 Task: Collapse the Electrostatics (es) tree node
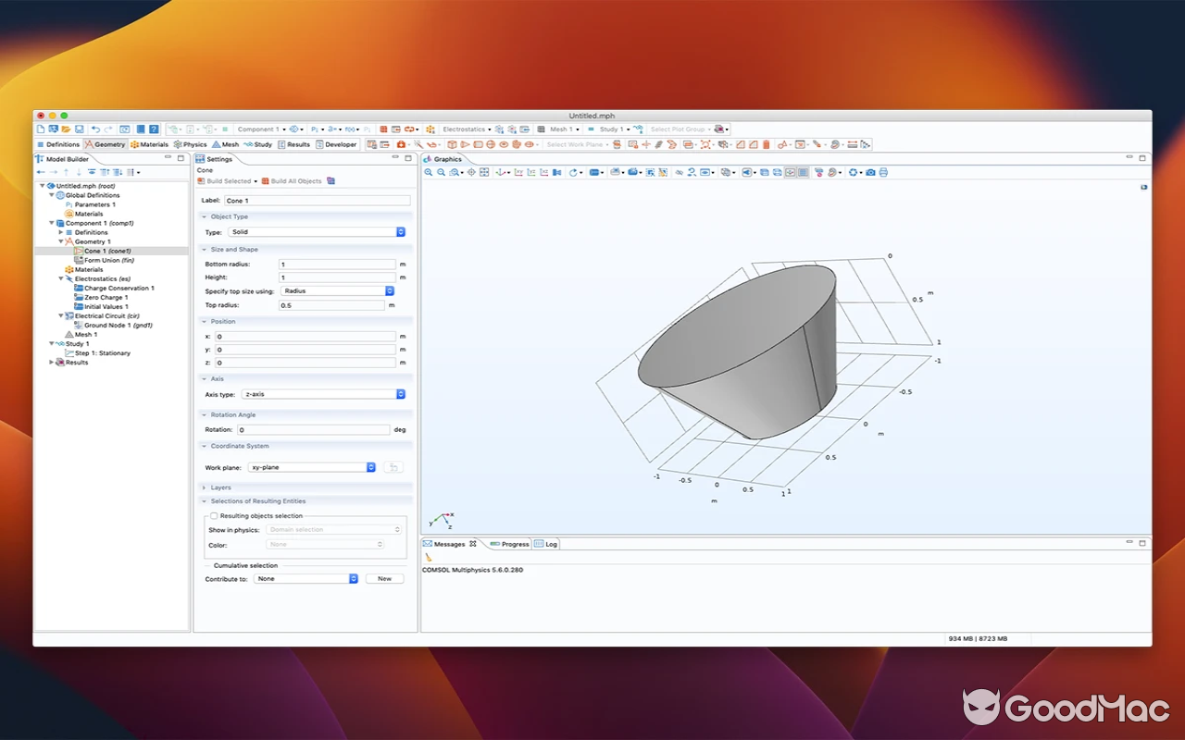tap(60, 278)
